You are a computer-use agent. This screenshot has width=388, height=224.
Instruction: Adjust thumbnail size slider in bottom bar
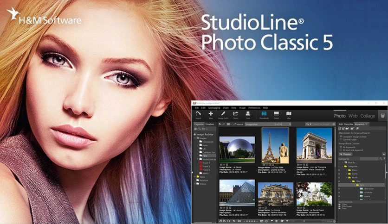[x=304, y=221]
